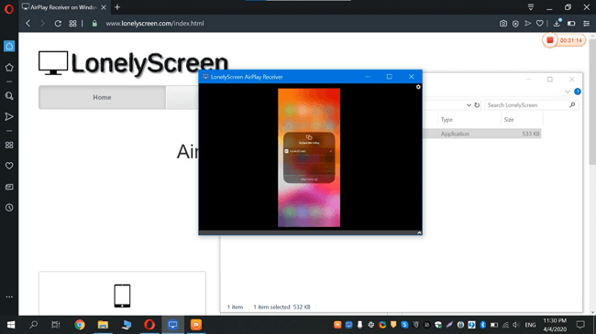Open the orange recorder app on taskbar

[196, 325]
